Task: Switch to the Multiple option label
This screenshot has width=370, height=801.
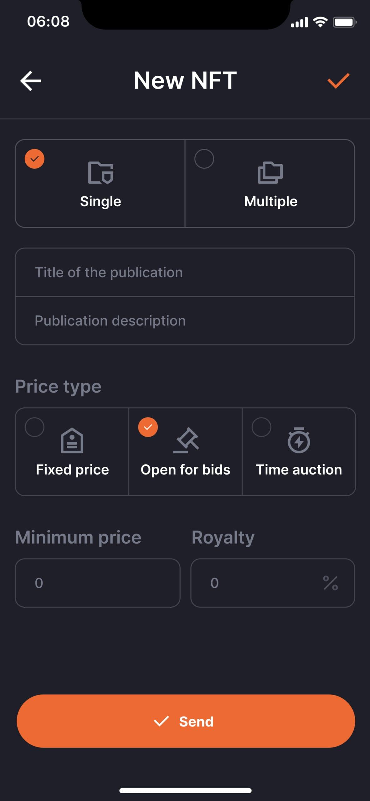Action: (271, 202)
